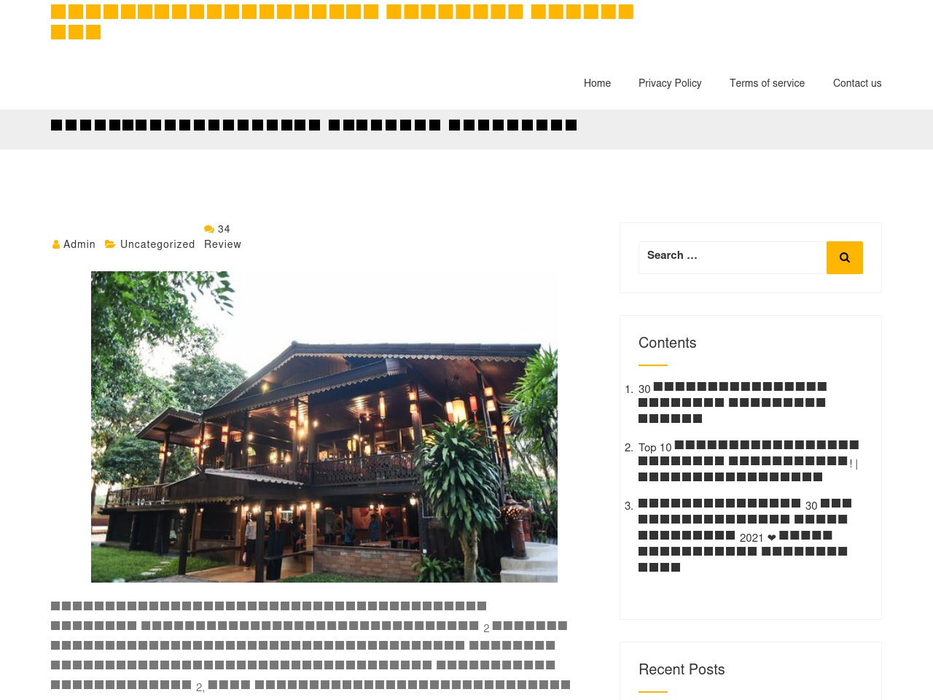Click the wooden house restaurant photo

pos(324,427)
